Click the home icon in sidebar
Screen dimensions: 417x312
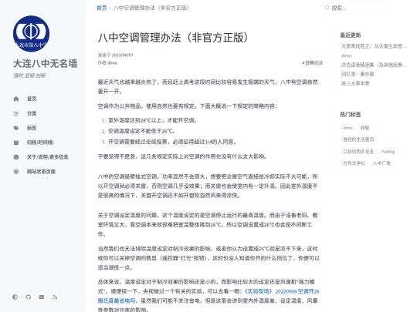[16, 99]
